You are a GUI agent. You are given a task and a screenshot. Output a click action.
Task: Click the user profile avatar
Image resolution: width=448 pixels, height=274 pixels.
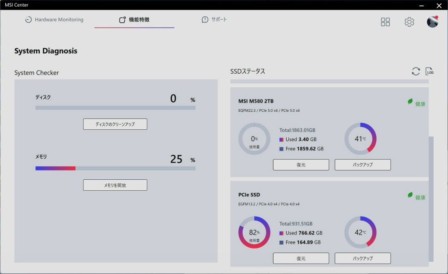432,22
